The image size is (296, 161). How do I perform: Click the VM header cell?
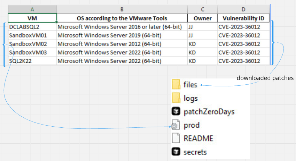[32, 18]
